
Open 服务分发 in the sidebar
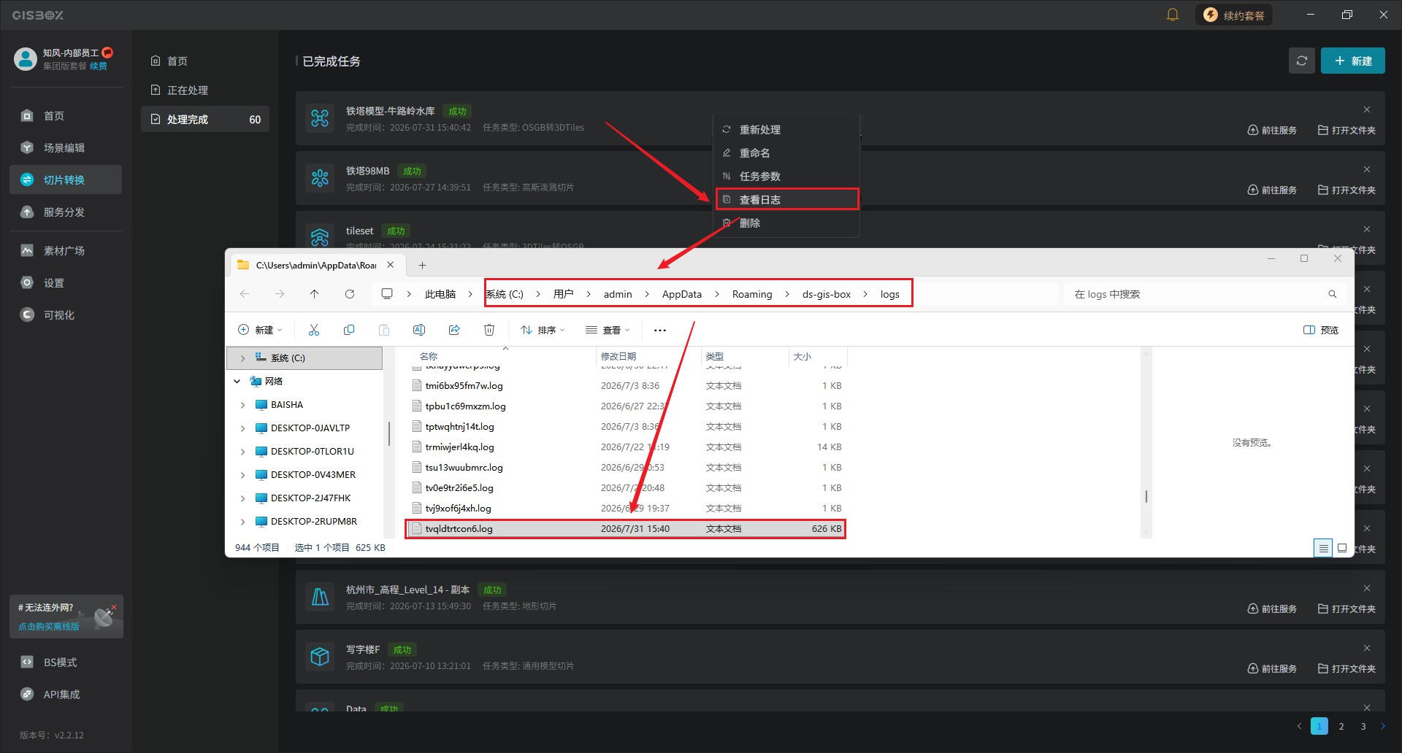[66, 212]
